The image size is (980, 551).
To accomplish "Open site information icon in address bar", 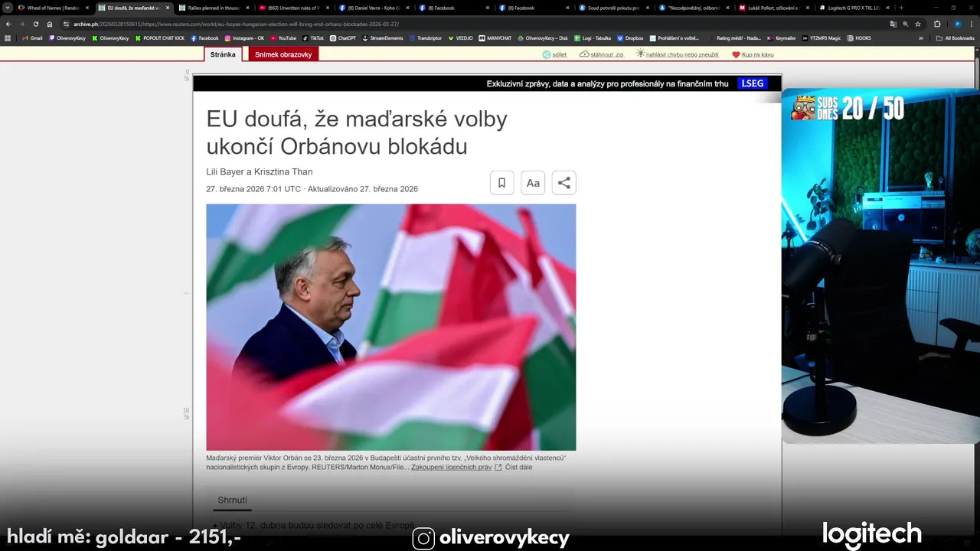I will pyautogui.click(x=67, y=24).
